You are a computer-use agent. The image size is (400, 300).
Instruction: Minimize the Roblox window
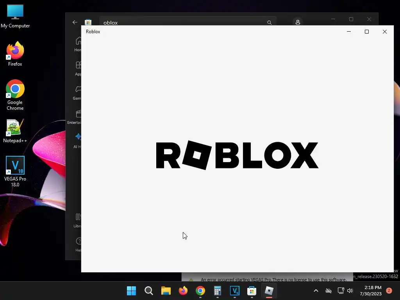(x=349, y=32)
